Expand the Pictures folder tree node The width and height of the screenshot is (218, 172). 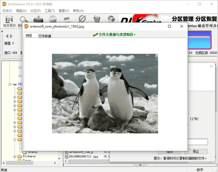(15, 157)
